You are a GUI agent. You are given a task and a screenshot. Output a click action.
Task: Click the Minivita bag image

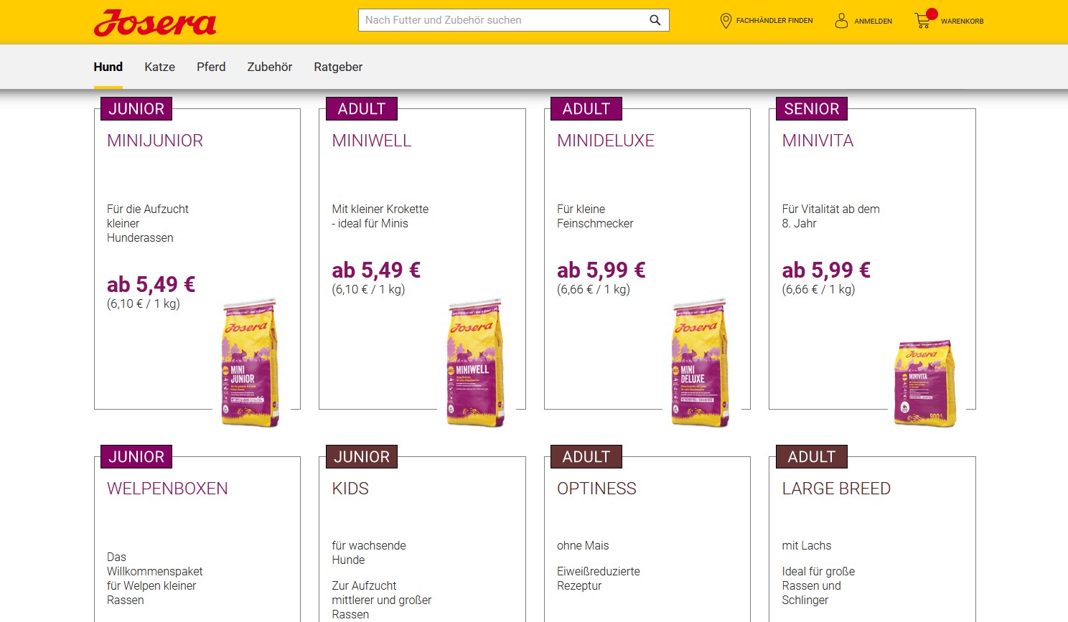(924, 383)
